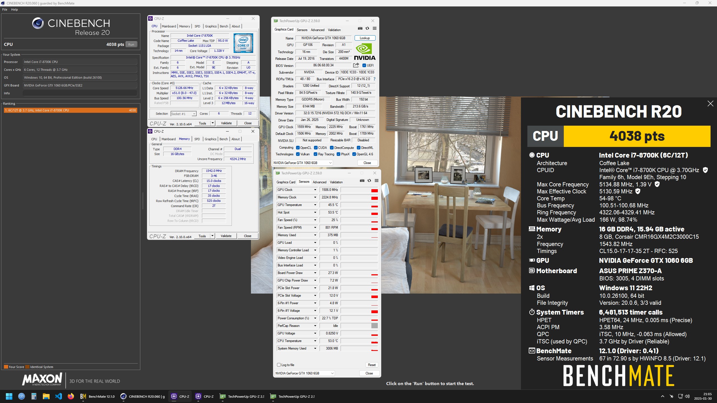Click Close button in GPU-Z Sensors window
Viewport: 717px width, 403px height.
coord(369,373)
